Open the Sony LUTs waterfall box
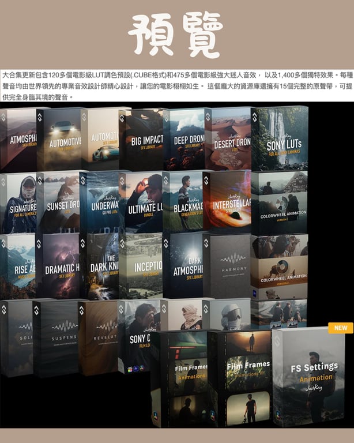Viewport: 354px width, 443px height. click(279, 138)
